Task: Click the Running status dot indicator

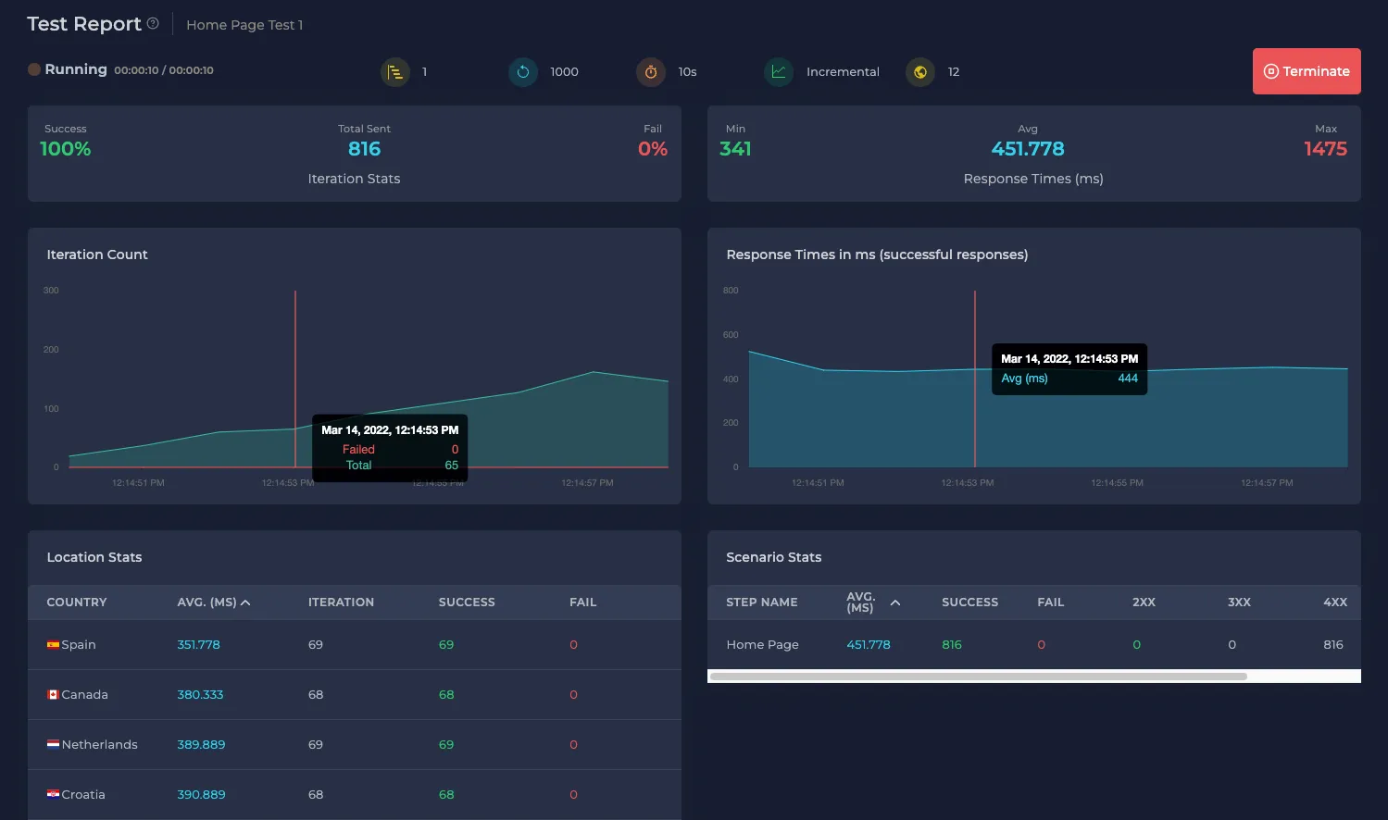Action: (34, 69)
